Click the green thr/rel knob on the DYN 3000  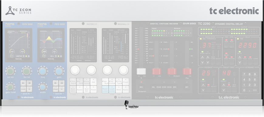tap(27, 71)
